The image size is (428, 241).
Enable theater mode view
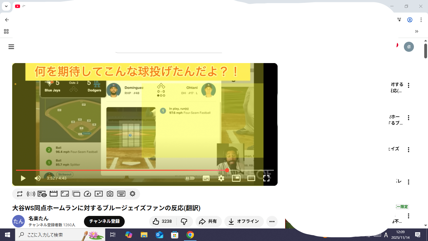pos(251,178)
